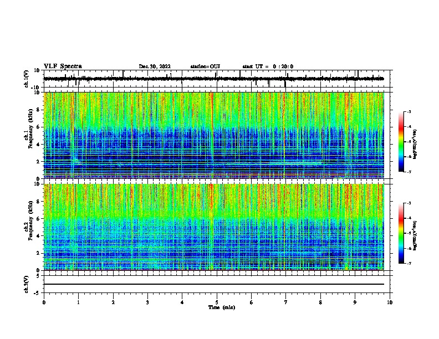The image size is (439, 339).
Task: Click the ch.2 spectrogram panel
Action: (x=214, y=227)
